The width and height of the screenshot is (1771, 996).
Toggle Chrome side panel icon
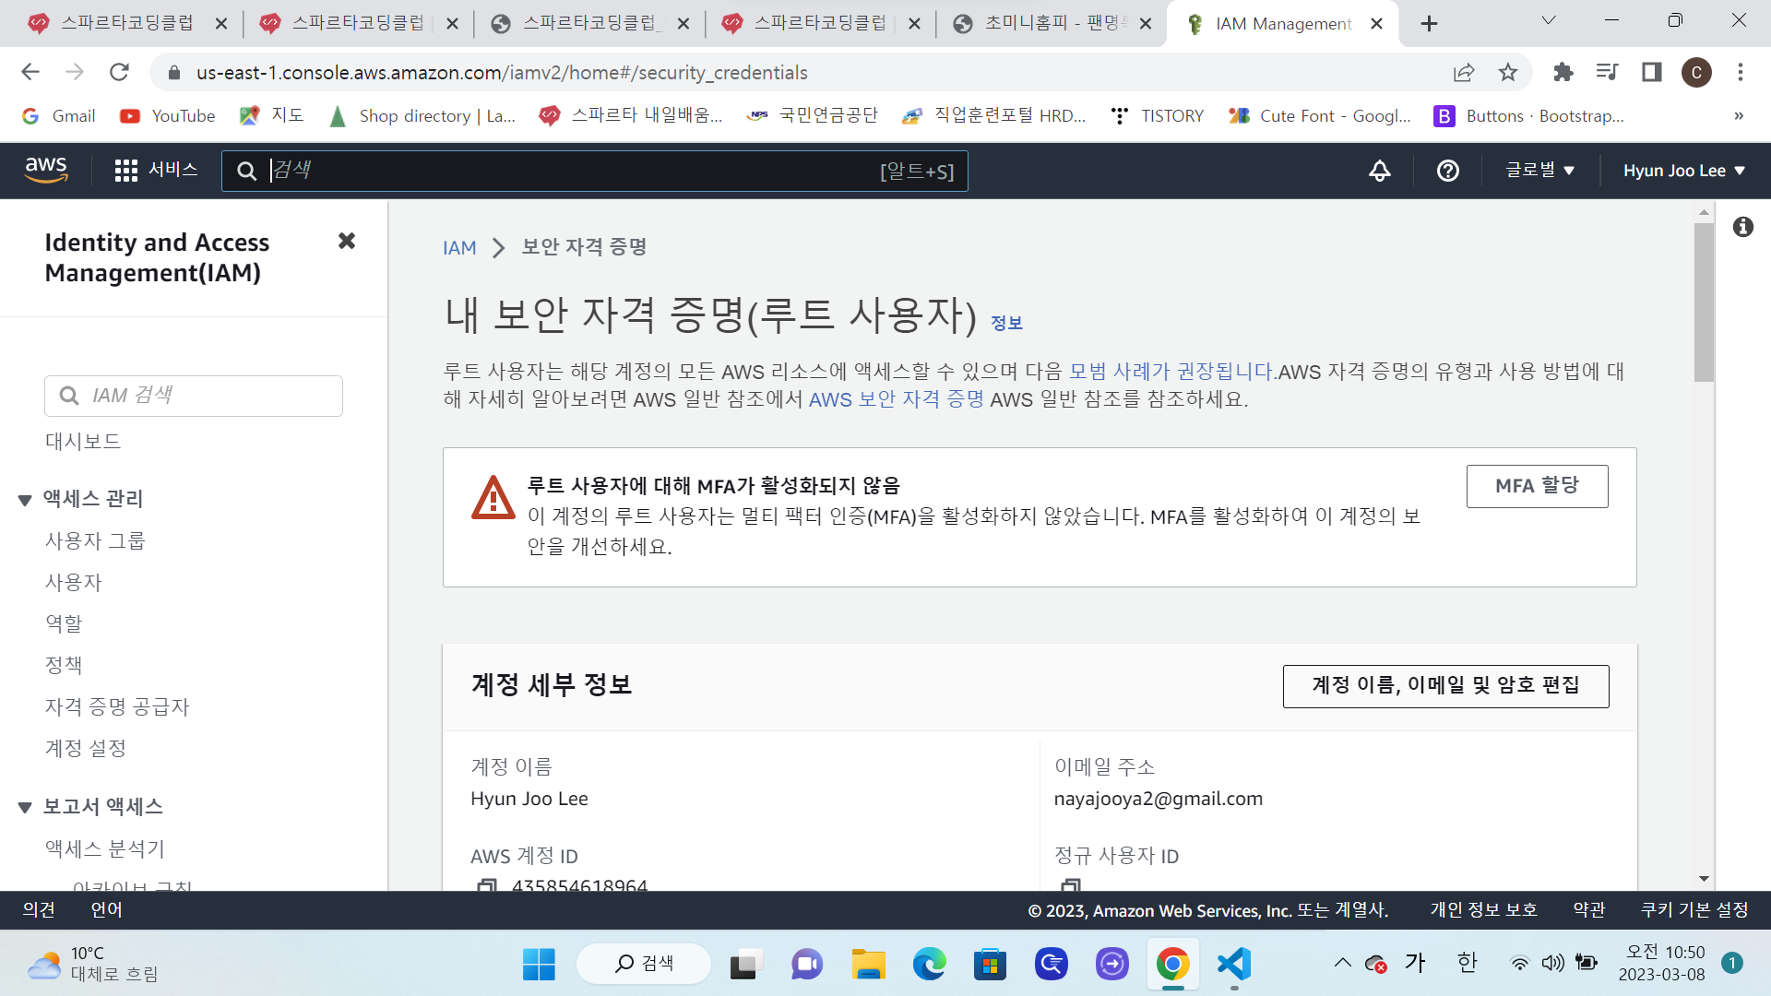(x=1652, y=72)
